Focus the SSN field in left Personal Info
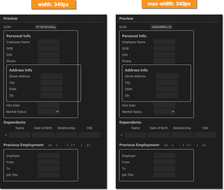The width and height of the screenshot is (224, 190). point(49,55)
